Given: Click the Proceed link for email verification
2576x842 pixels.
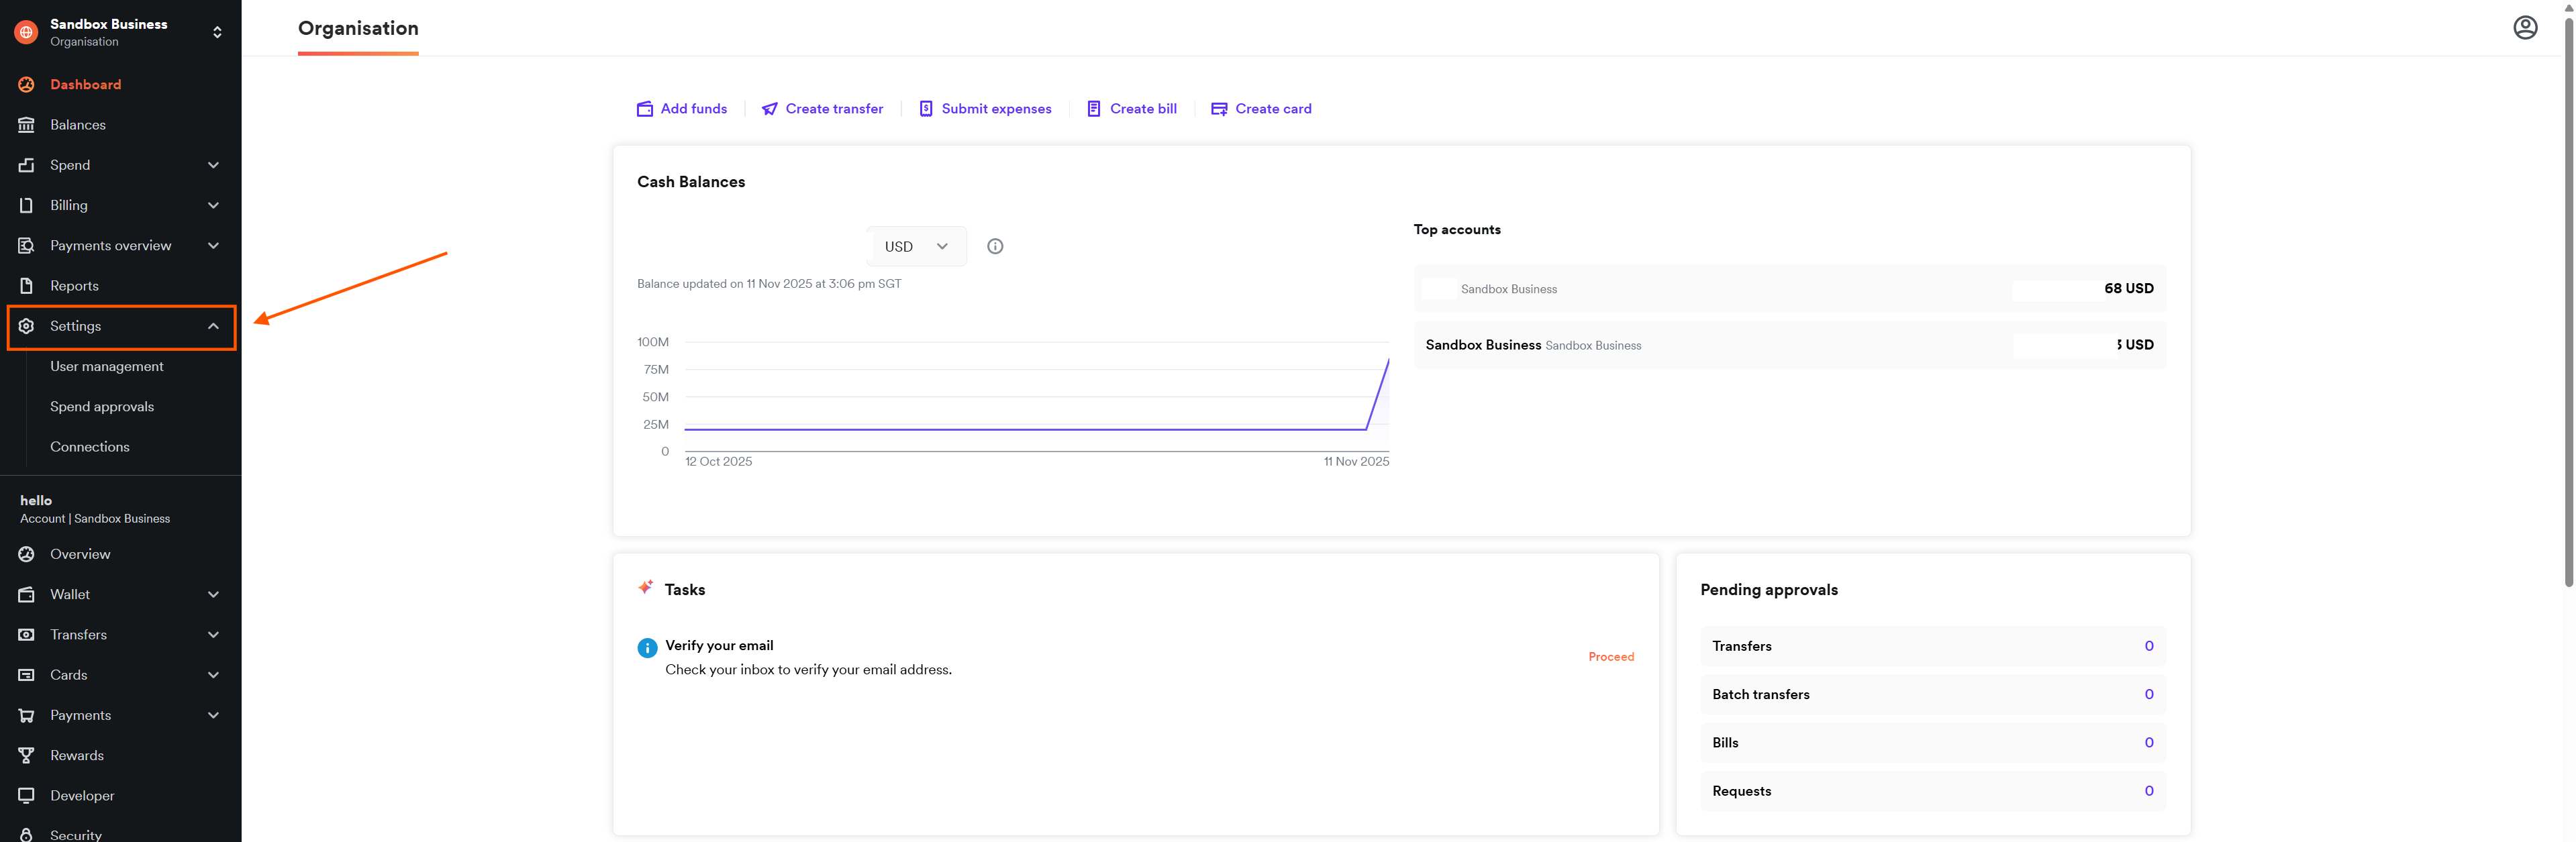Looking at the screenshot, I should pos(1610,657).
